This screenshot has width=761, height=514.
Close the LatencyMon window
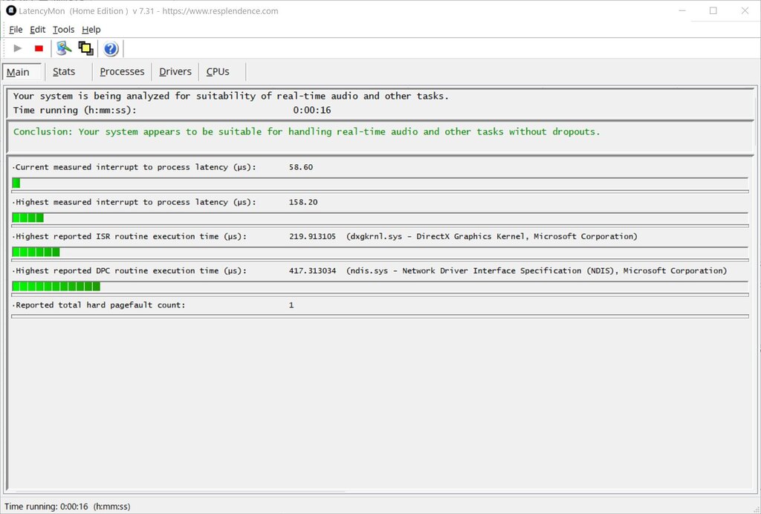[745, 10]
